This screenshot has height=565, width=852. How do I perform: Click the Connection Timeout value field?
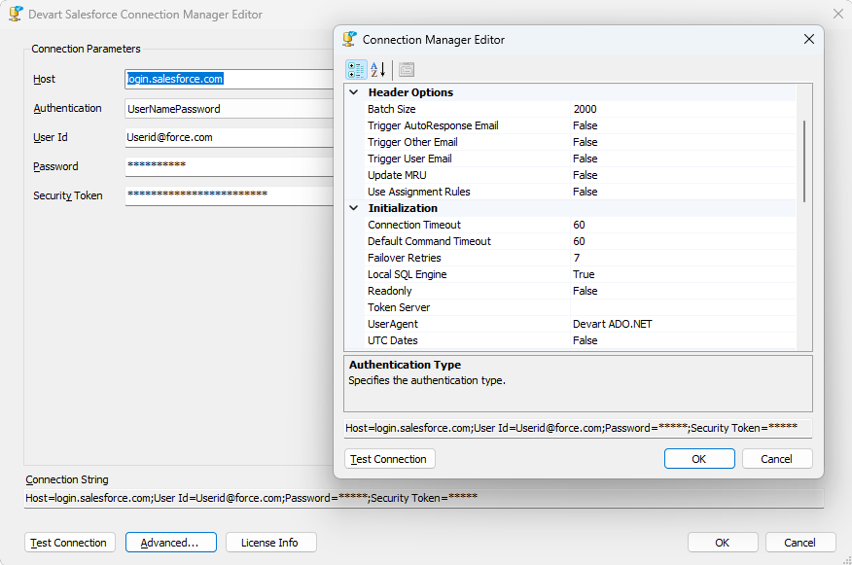(681, 225)
